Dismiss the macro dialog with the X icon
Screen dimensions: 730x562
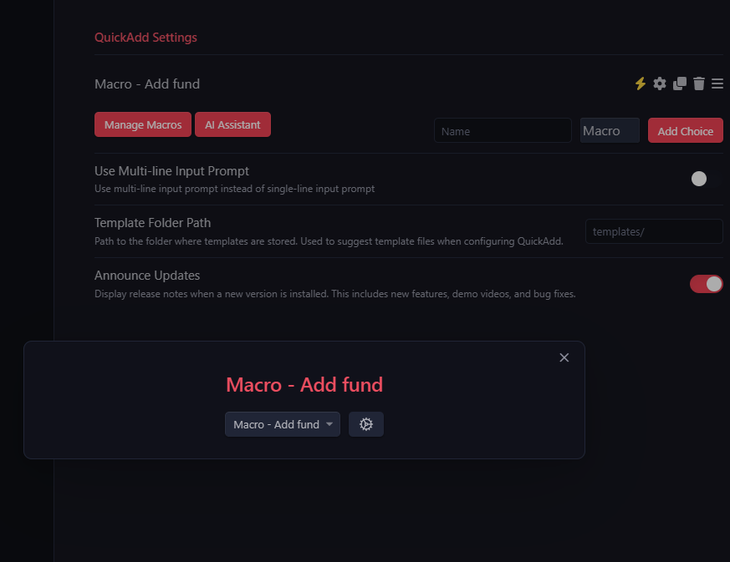click(x=564, y=357)
